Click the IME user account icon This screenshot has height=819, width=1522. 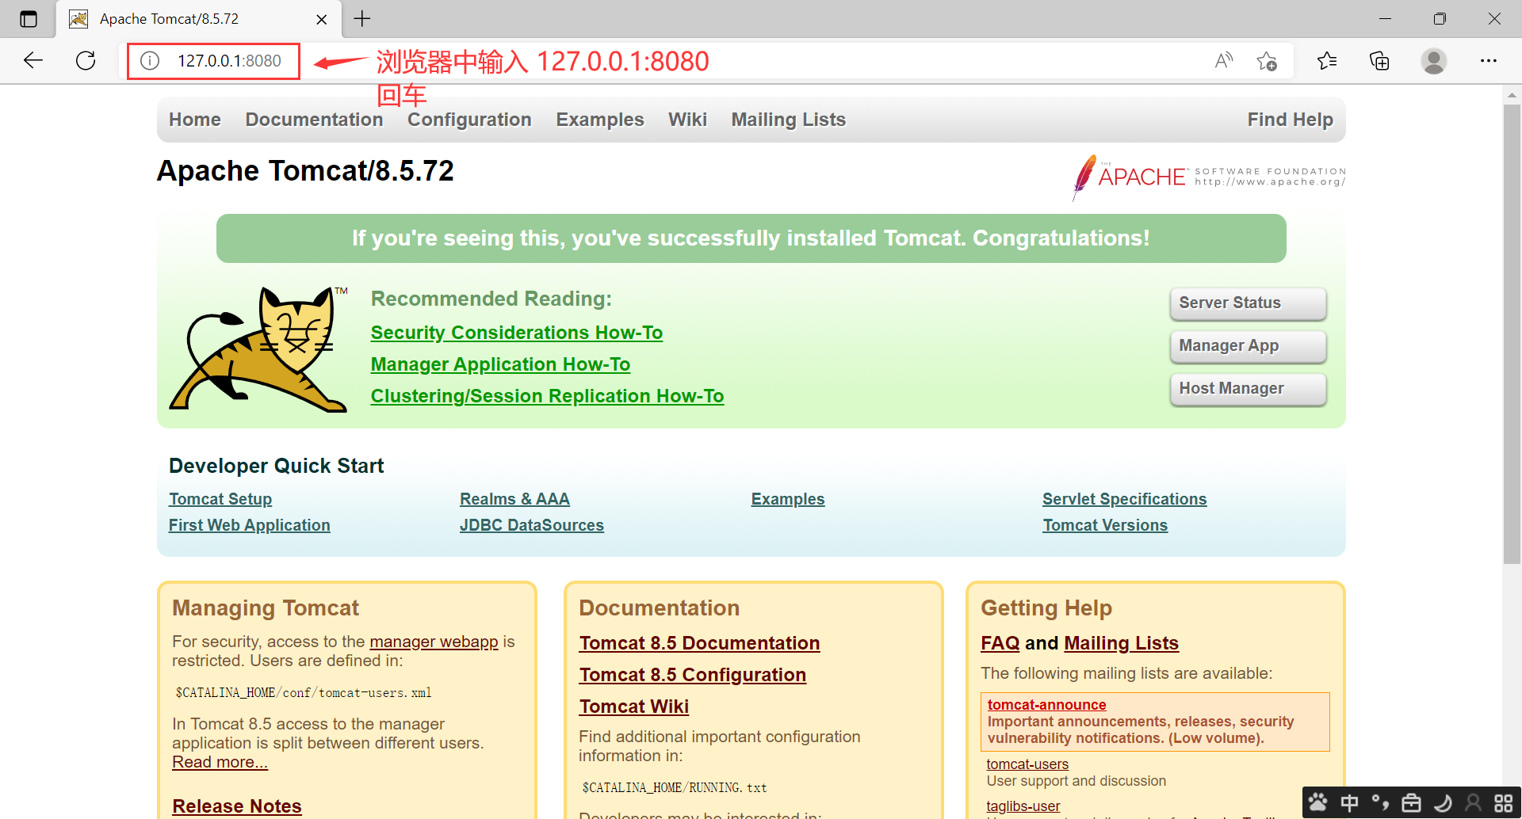tap(1473, 803)
